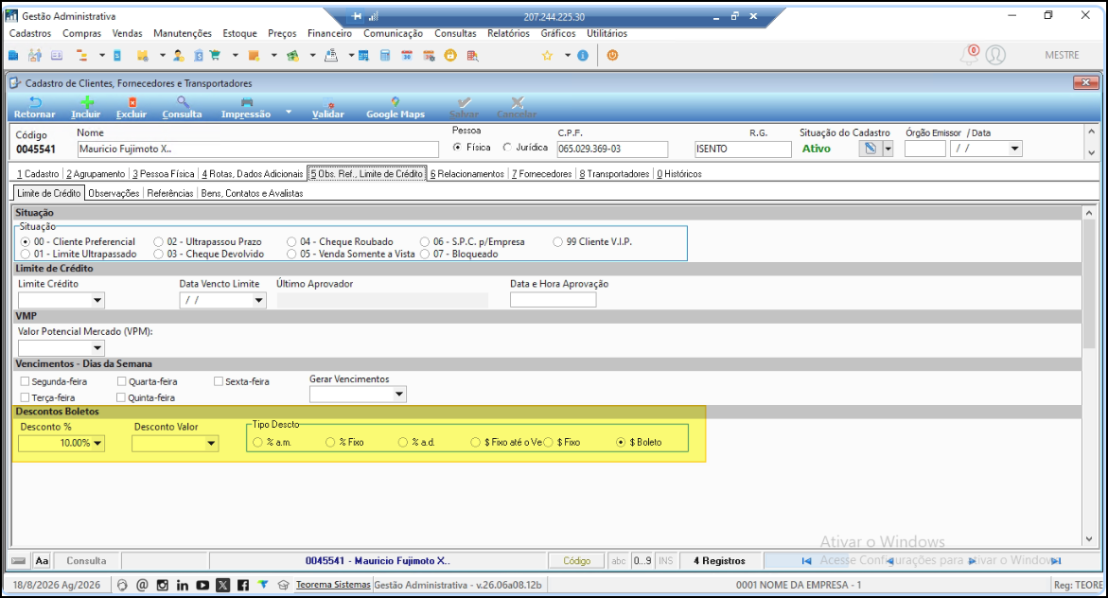1108x598 pixels.
Task: Open the Desconto Valor dropdown
Action: coord(211,443)
